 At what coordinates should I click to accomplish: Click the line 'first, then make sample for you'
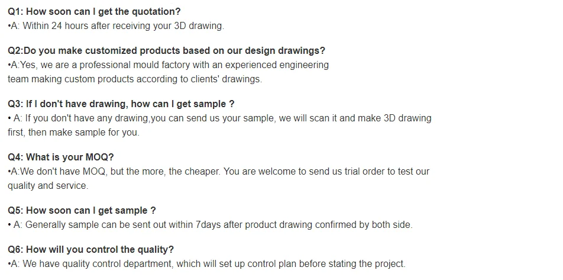[73, 132]
